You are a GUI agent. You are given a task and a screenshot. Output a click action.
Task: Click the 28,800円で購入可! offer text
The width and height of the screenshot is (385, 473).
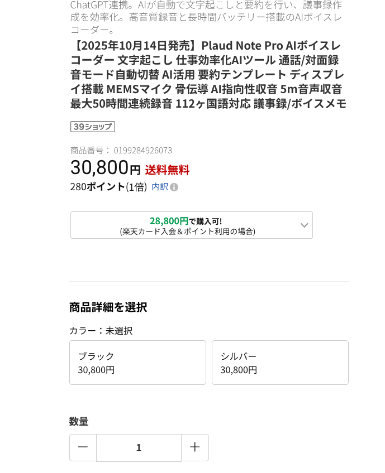186,221
